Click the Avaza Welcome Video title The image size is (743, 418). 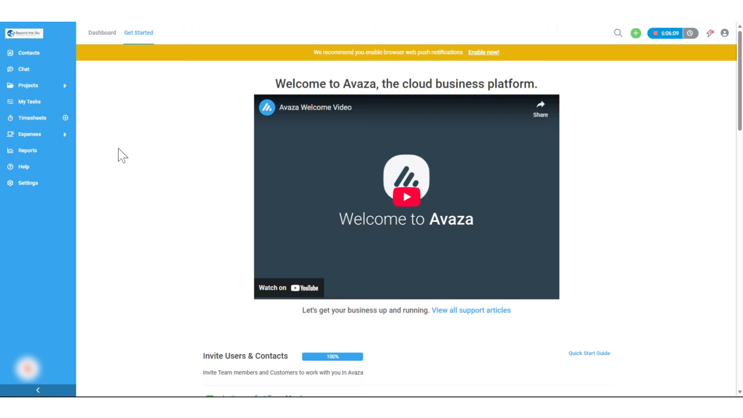click(315, 108)
